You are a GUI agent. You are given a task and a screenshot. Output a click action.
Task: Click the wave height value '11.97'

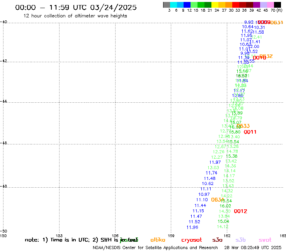click(x=215, y=162)
